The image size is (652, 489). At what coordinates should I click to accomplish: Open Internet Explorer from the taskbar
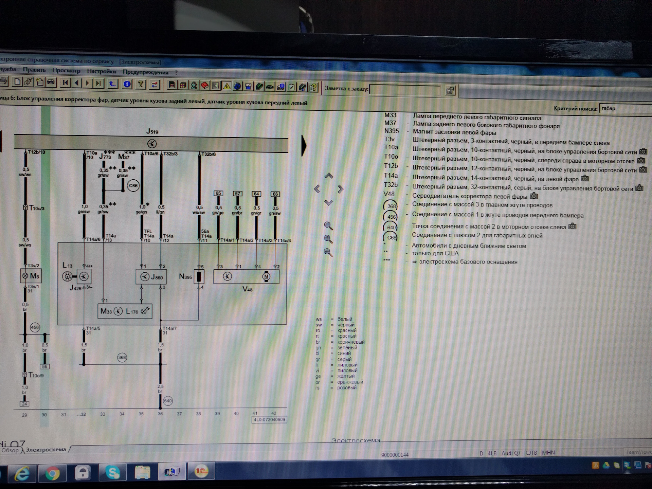[22, 473]
